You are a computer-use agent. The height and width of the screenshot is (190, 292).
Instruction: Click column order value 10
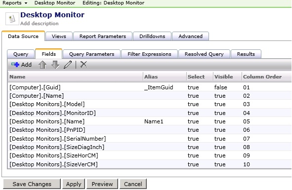tap(247, 164)
